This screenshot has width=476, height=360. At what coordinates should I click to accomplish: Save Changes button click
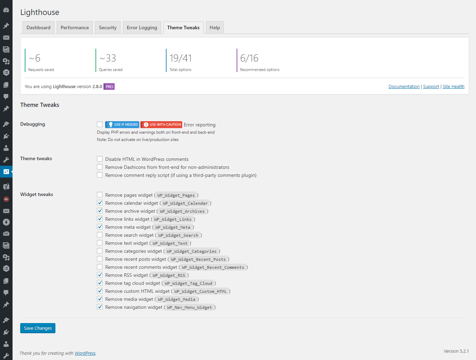[38, 328]
